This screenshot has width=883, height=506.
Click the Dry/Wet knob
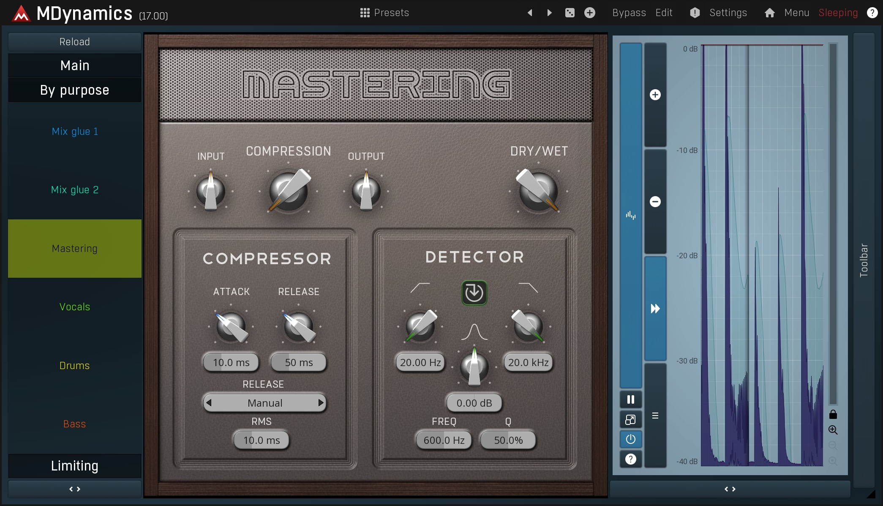(538, 191)
